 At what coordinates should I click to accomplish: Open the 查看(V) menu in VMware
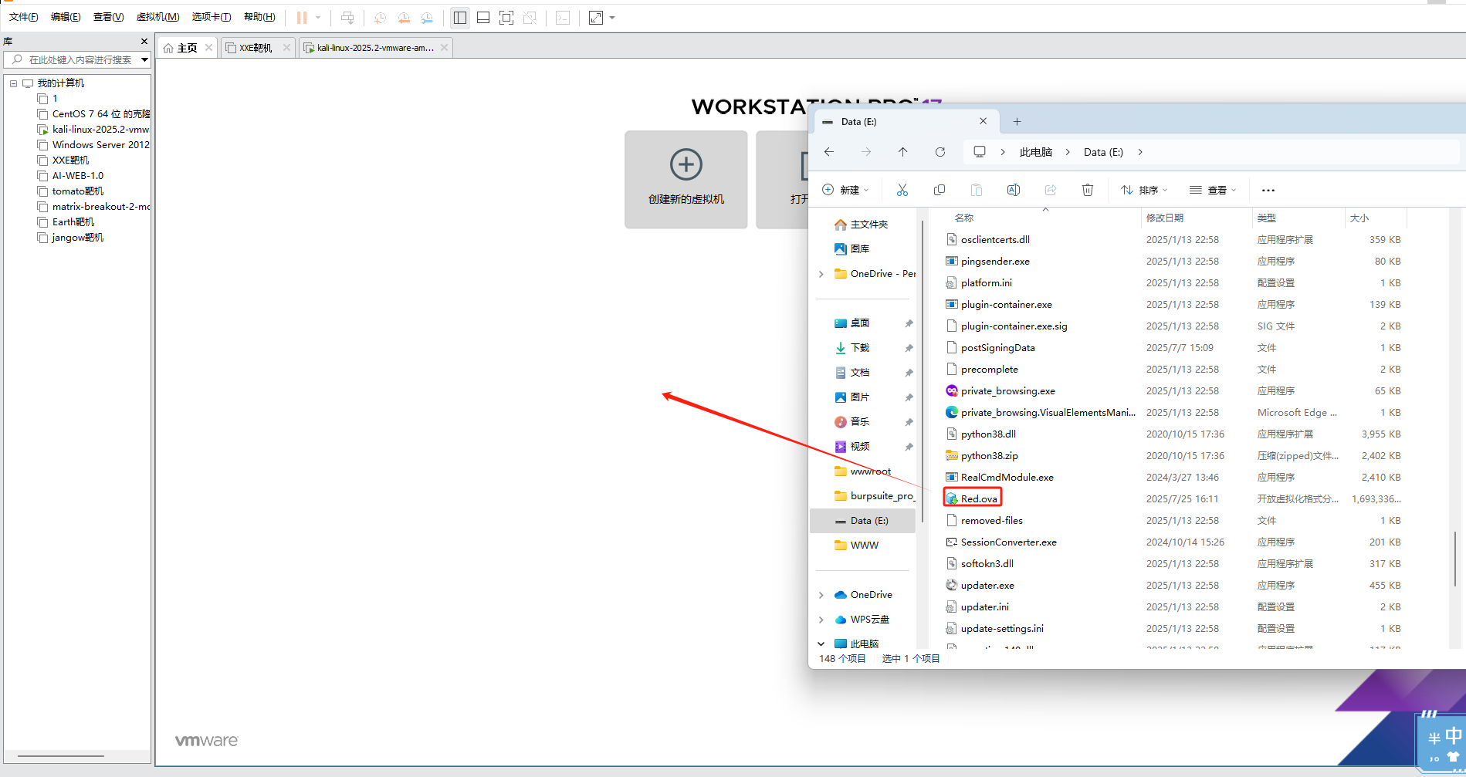coord(108,17)
